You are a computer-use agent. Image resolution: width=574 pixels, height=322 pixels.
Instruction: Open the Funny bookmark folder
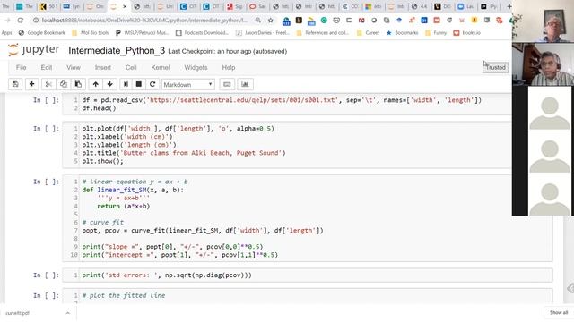pyautogui.click(x=436, y=33)
